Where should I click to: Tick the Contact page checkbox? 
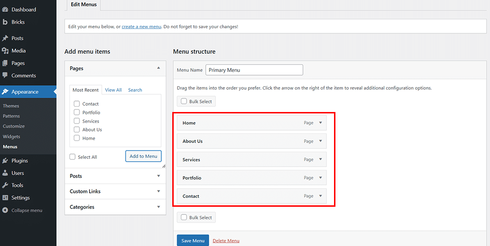point(77,104)
